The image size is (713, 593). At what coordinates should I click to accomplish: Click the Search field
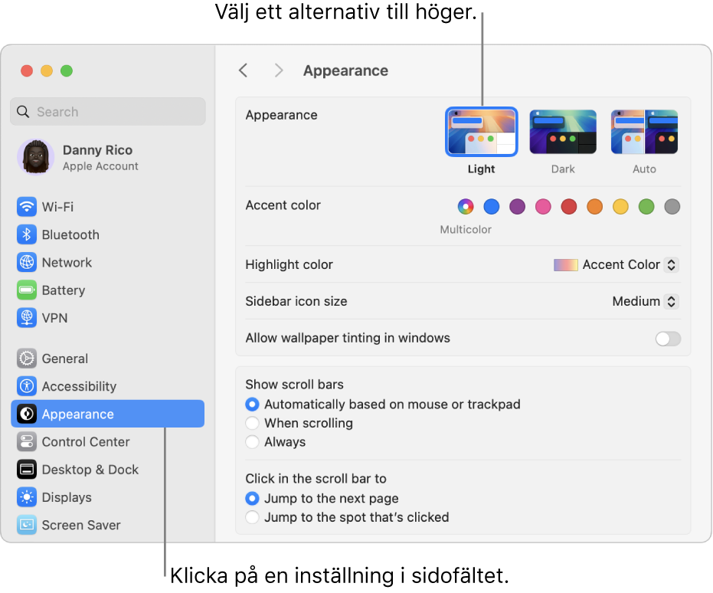tap(108, 112)
